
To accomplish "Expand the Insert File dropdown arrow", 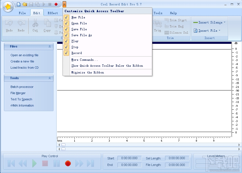I will (219, 31).
